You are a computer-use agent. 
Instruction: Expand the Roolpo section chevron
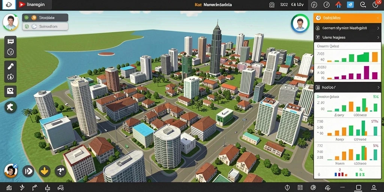click(378, 87)
